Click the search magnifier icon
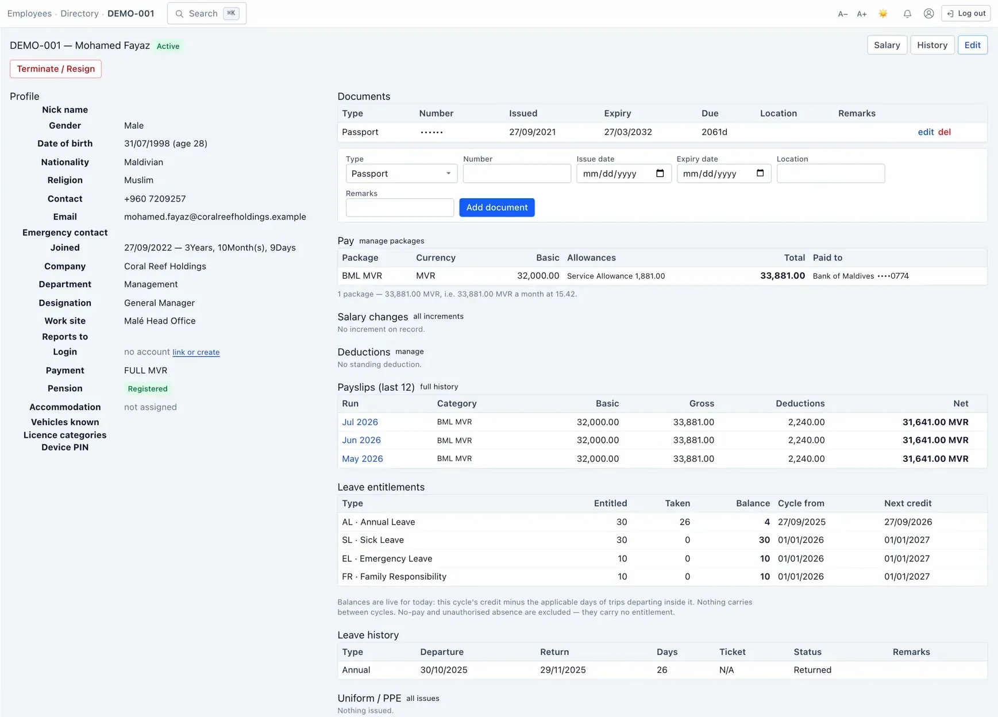This screenshot has height=717, width=998. [179, 14]
